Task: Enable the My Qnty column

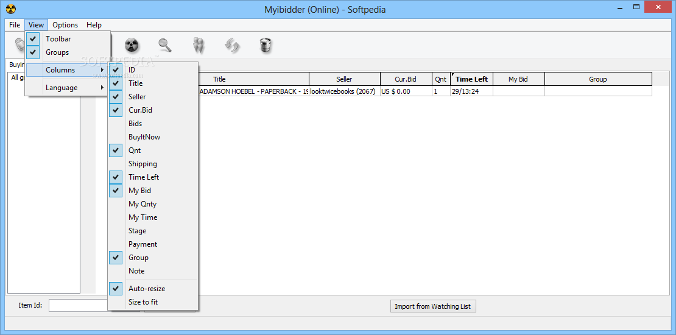Action: pos(153,204)
